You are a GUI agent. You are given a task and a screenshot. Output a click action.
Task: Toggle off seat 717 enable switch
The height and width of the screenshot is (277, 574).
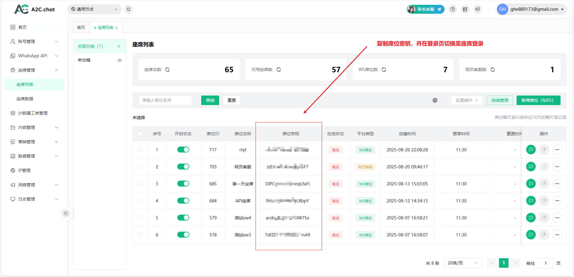183,150
